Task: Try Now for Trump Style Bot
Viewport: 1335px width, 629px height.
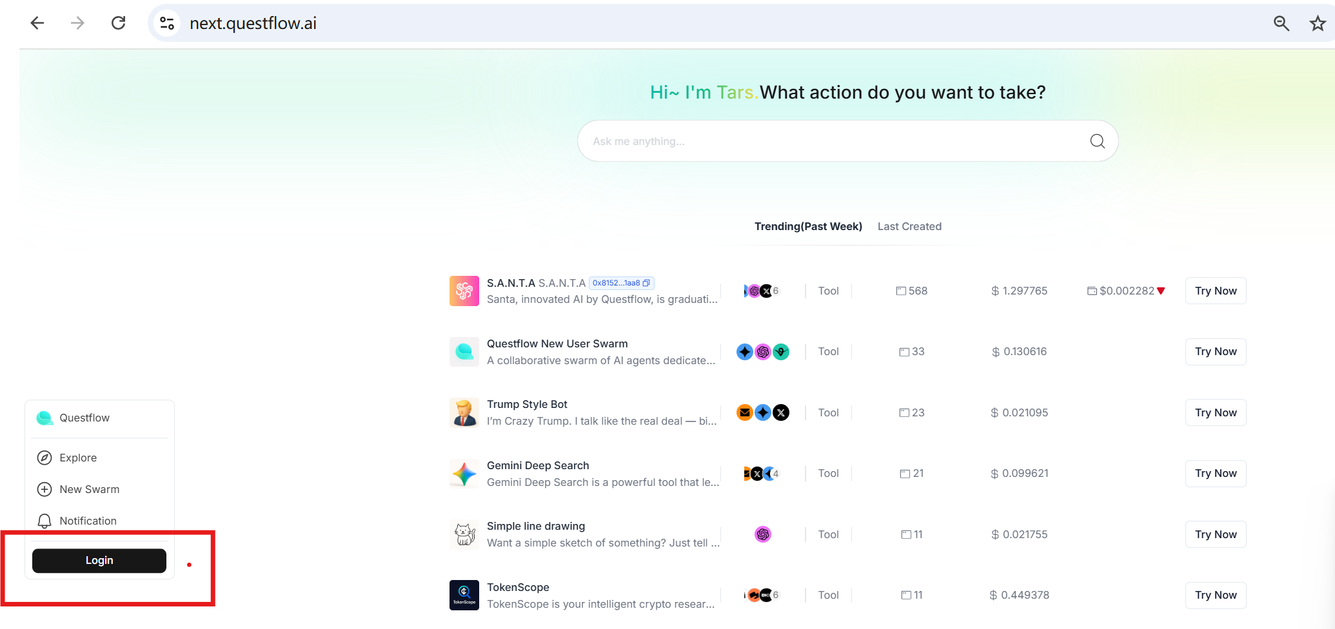Action: point(1216,412)
